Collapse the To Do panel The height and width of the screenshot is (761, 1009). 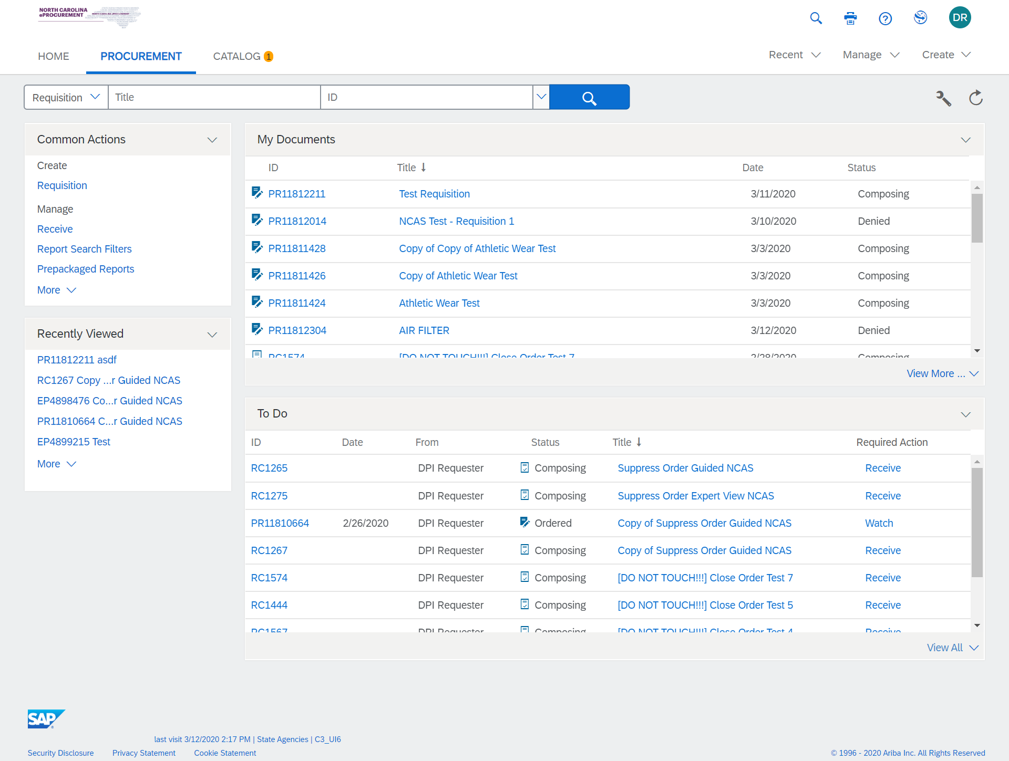965,414
